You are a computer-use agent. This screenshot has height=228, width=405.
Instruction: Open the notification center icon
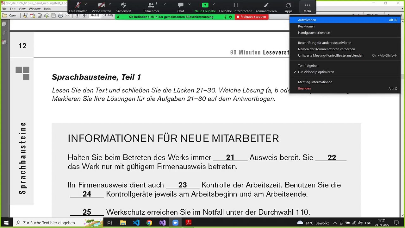(x=396, y=223)
